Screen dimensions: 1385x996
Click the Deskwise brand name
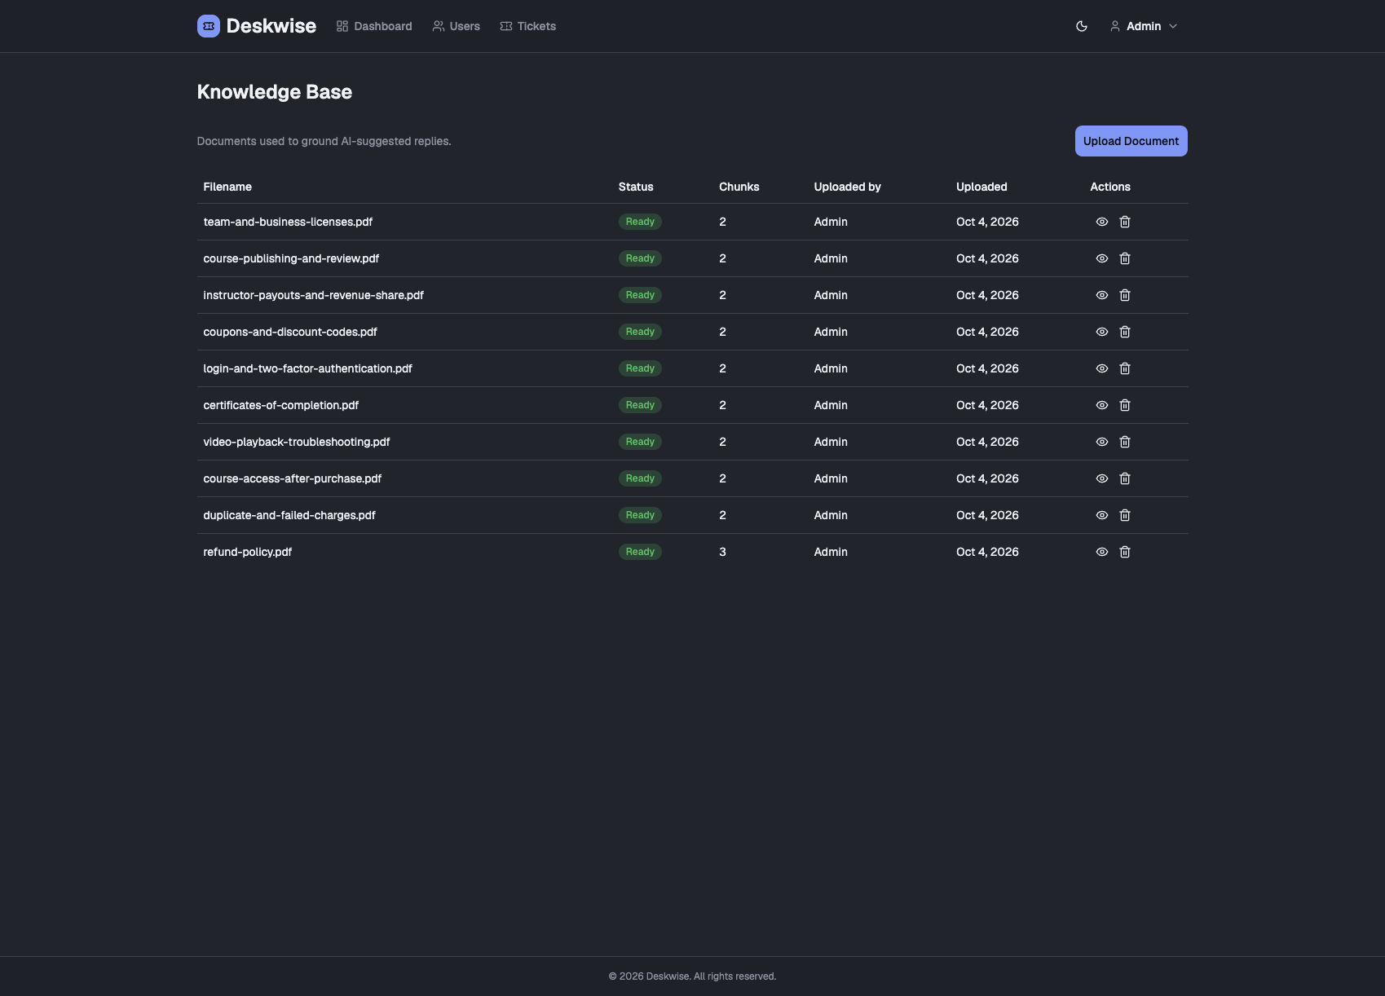(x=271, y=26)
